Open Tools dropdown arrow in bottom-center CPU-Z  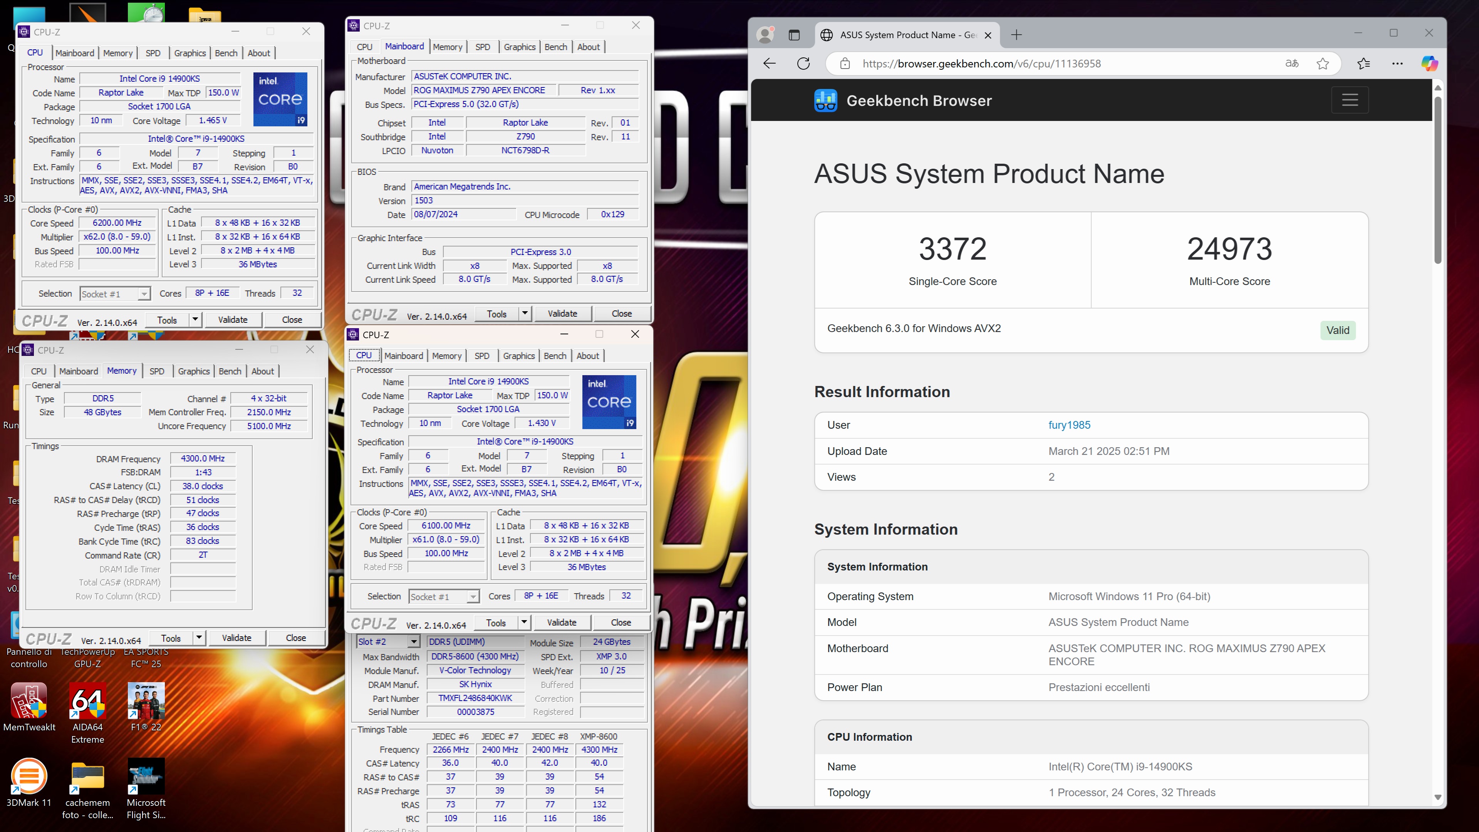point(524,622)
